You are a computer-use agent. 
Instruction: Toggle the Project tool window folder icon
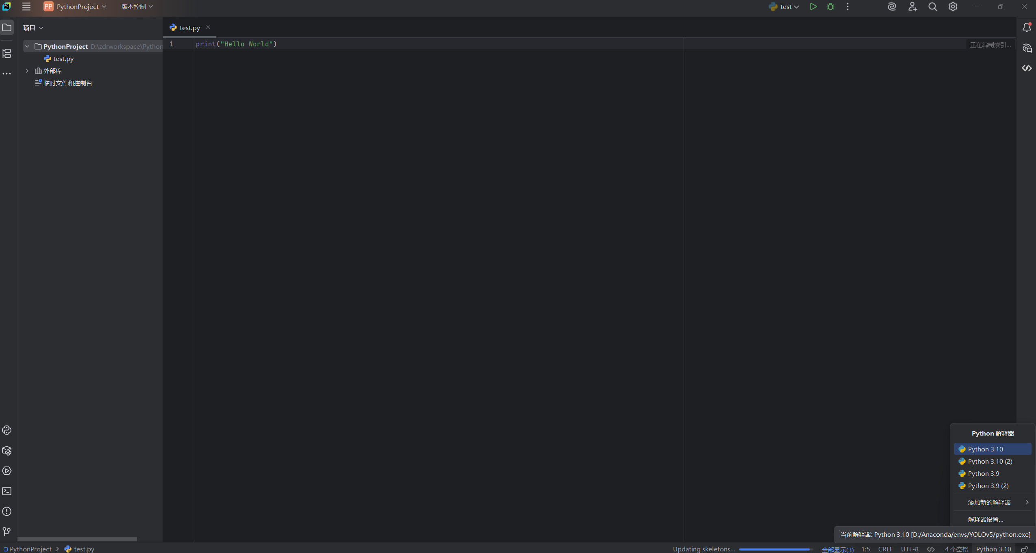pos(7,28)
